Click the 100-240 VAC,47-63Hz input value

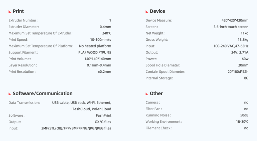[231, 46]
